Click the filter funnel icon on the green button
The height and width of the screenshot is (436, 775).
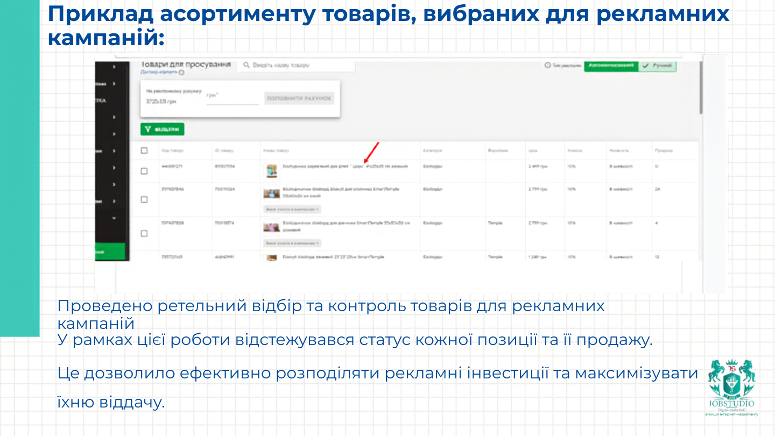pyautogui.click(x=147, y=130)
